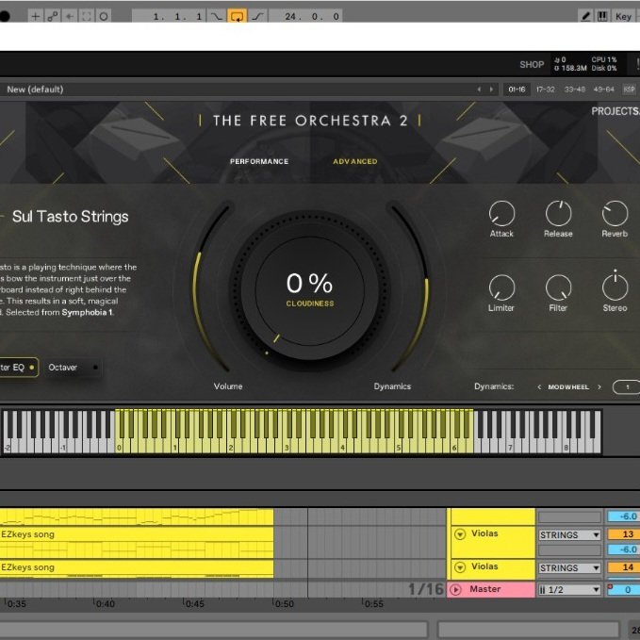Click the session record circle button
Screen dimensions: 640x640
(104, 16)
